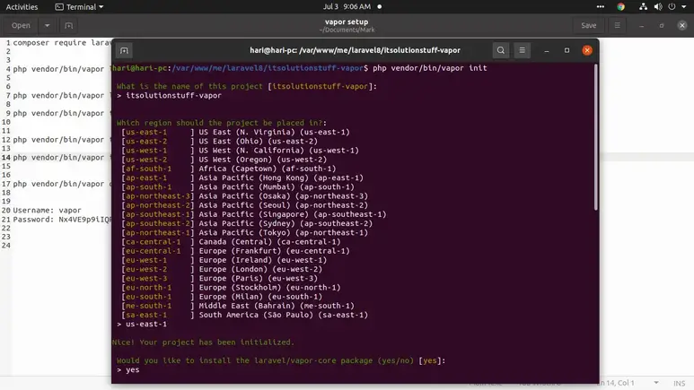Click the eu-central-1 Frankfurt region line
Screen dimensions: 694x390
[x=235, y=251]
